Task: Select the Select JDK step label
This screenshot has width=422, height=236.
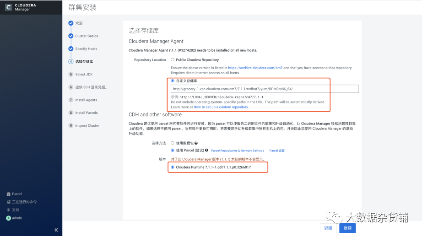Action: [x=84, y=74]
